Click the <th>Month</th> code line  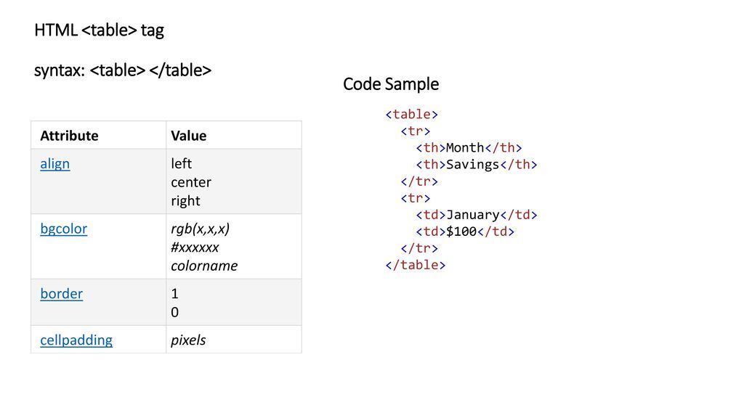pyautogui.click(x=469, y=148)
